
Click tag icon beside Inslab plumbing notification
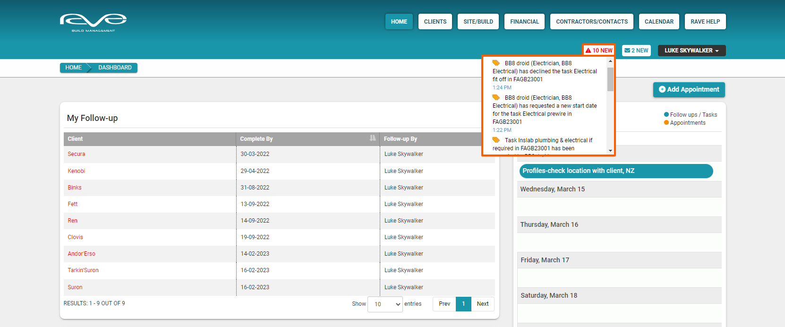tap(496, 140)
